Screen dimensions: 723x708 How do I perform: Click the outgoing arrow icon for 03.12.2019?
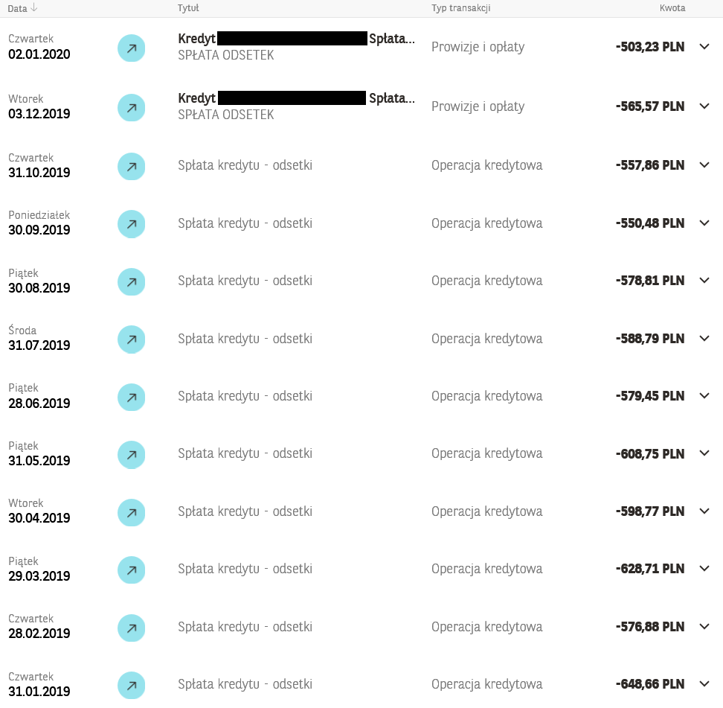point(132,108)
